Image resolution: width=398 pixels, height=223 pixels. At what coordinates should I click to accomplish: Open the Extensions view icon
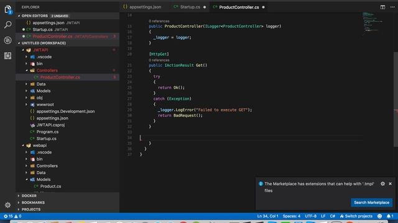tap(7, 56)
